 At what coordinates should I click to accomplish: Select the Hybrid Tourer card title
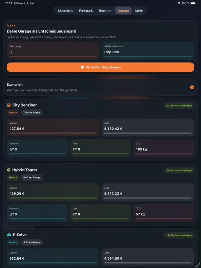pyautogui.click(x=25, y=170)
